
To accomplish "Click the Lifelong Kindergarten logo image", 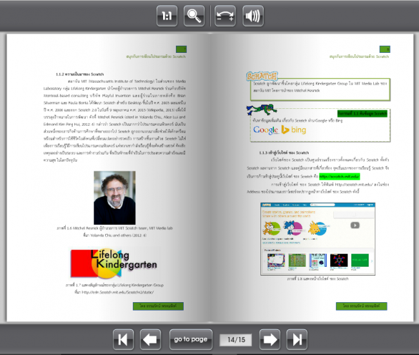I will (113, 263).
